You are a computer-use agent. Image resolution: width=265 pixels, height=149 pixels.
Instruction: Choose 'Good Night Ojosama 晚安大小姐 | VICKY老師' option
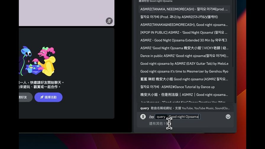pos(184,48)
